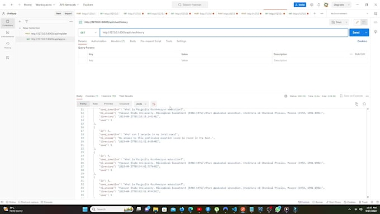Click the Save button
This screenshot has width=380, height=214.
(x=337, y=22)
